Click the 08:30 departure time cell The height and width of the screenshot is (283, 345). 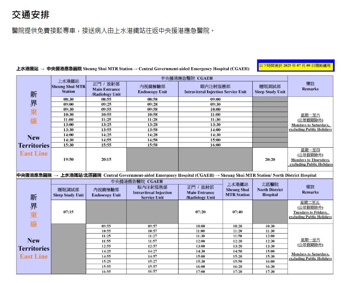pos(68,99)
